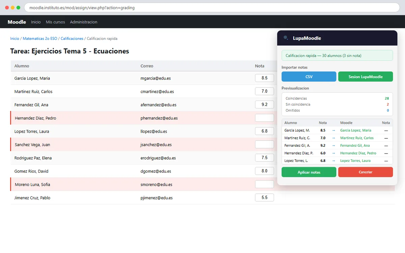Click student name Sanchez Vega, Juan
The height and width of the screenshot is (253, 405).
pyautogui.click(x=32, y=145)
